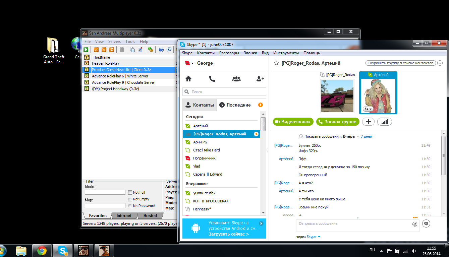Toggle the Not Empty checkbox
The height and width of the screenshot is (257, 449).
[x=130, y=199]
